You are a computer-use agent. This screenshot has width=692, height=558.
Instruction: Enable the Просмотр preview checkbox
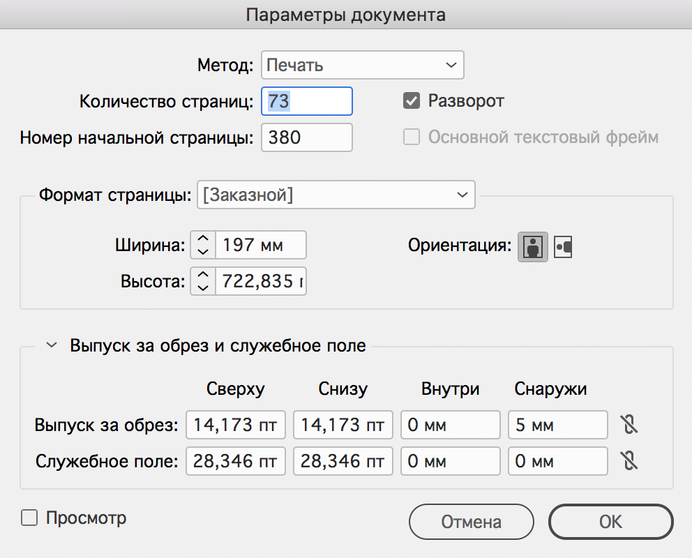click(29, 518)
